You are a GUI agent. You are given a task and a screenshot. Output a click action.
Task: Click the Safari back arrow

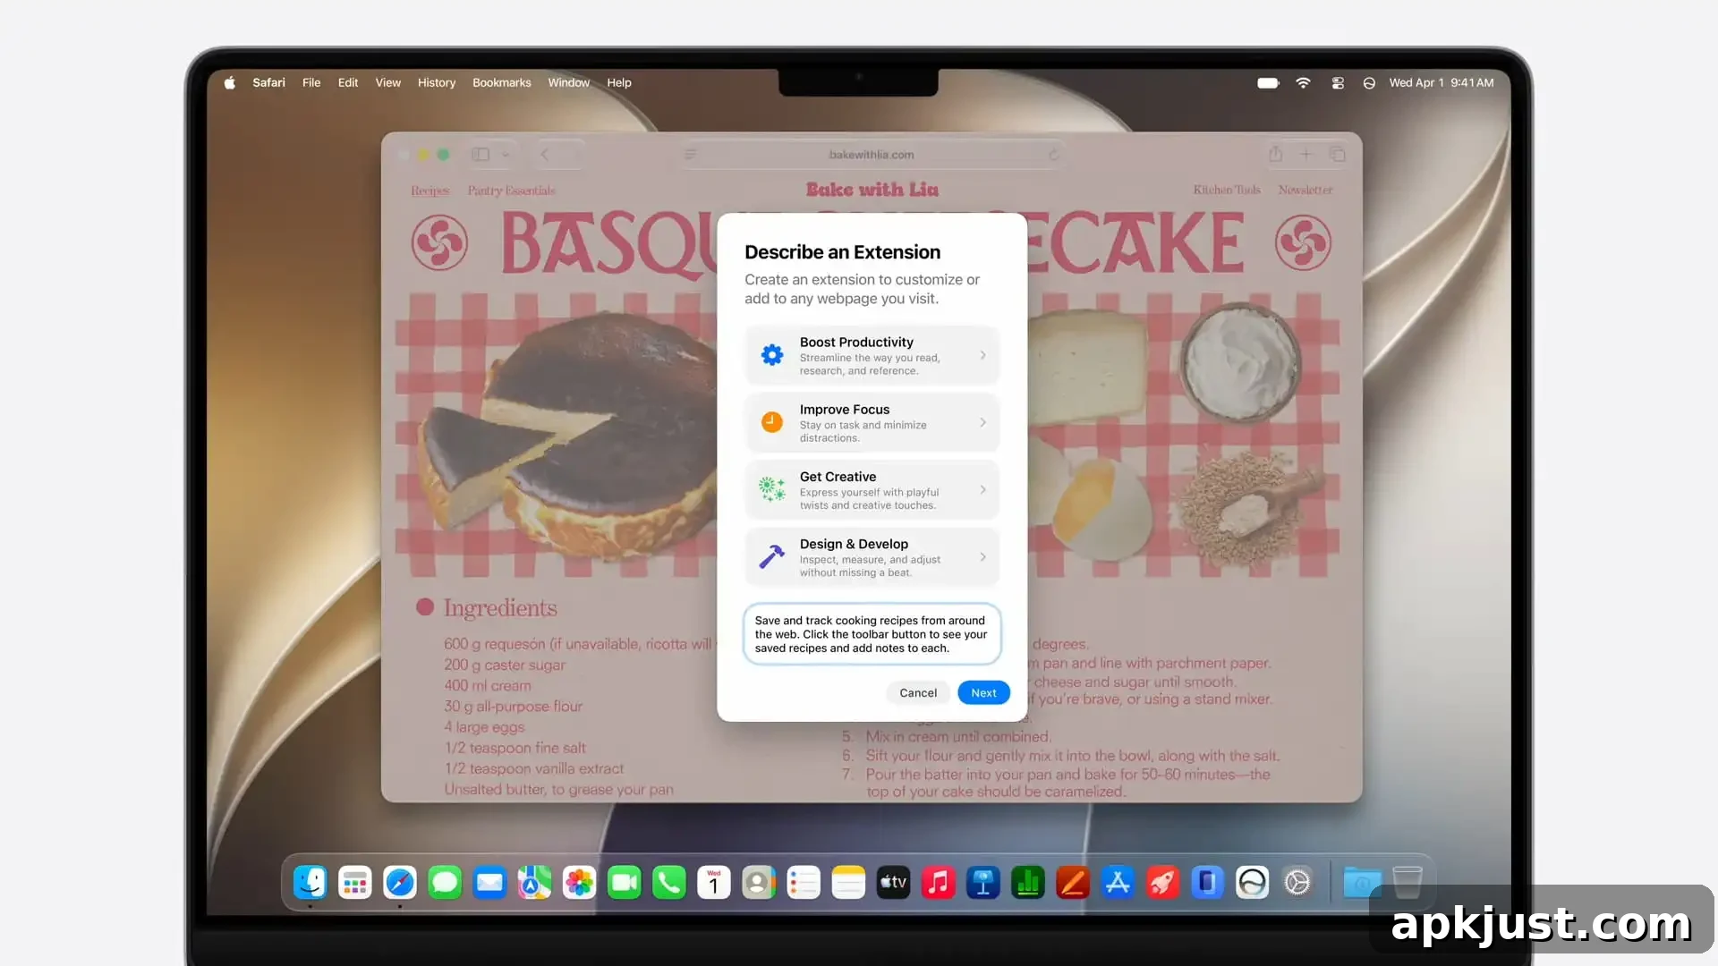point(544,154)
